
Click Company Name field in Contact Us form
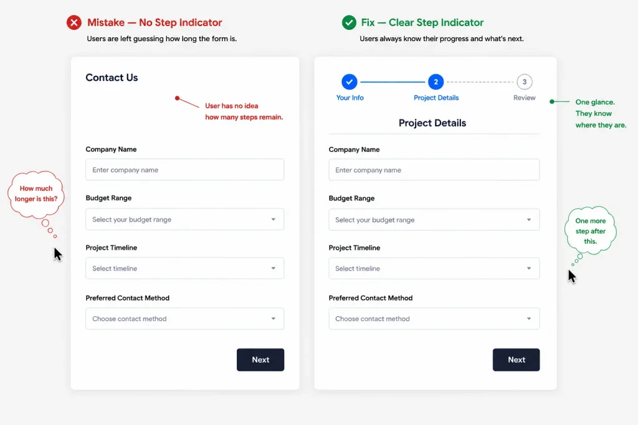[184, 170]
